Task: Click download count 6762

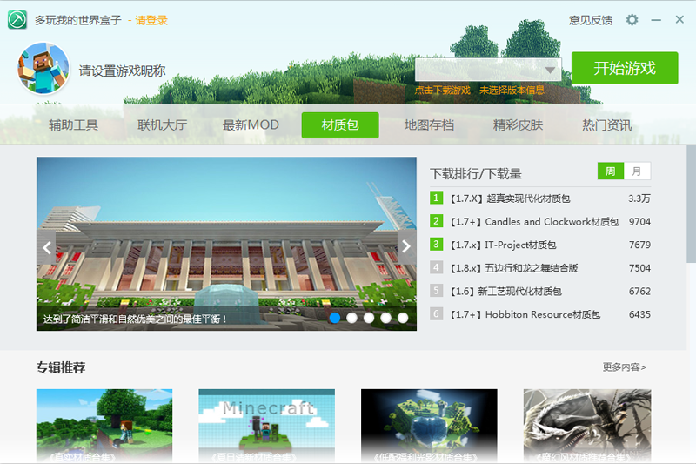Action: [639, 291]
